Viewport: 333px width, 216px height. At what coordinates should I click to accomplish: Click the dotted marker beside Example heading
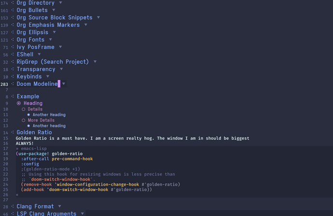13,96
